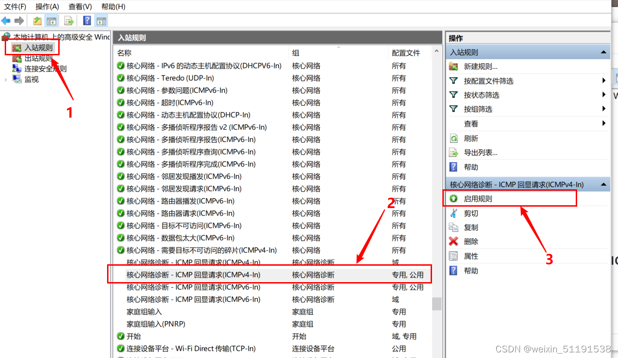This screenshot has height=358, width=618.
Task: Click 导出列表... action text
Action: (480, 153)
